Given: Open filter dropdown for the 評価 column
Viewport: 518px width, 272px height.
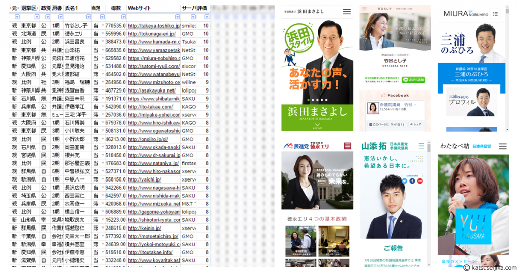Looking at the screenshot, I should [207, 17].
